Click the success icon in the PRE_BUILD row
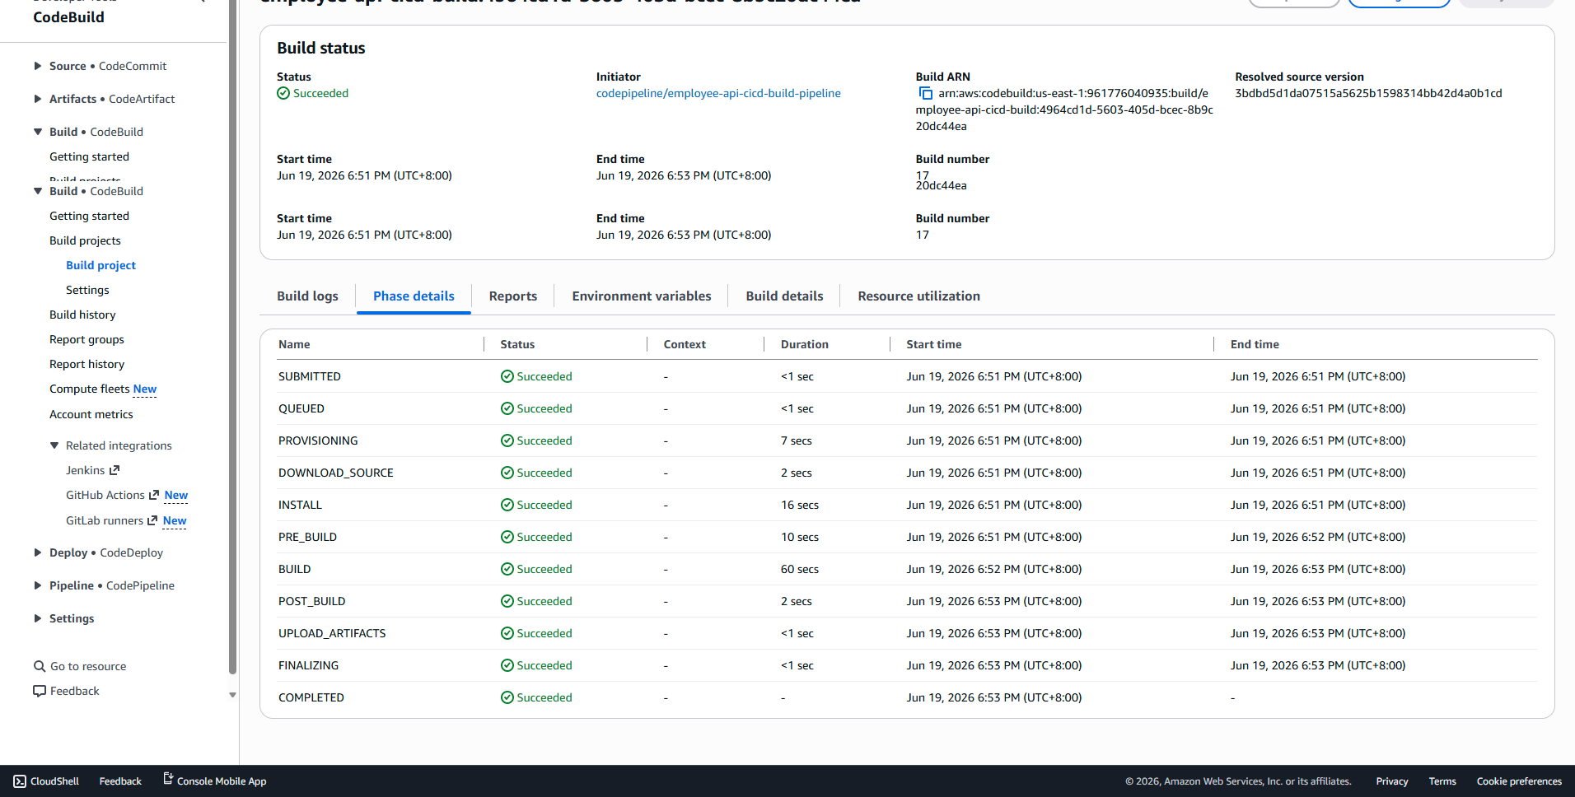Image resolution: width=1575 pixels, height=797 pixels. pyautogui.click(x=507, y=537)
